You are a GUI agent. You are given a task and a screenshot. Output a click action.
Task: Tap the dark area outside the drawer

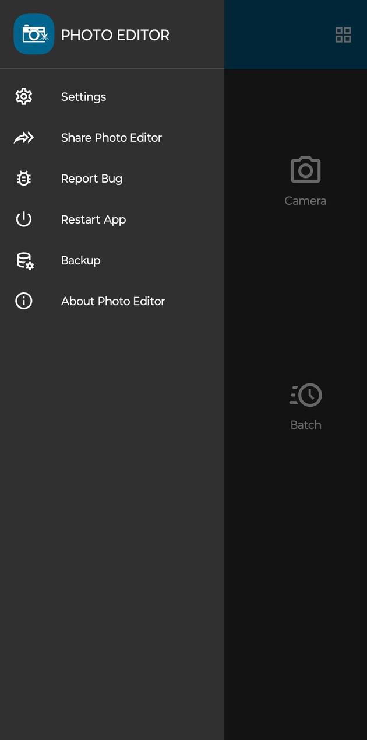pyautogui.click(x=295, y=584)
